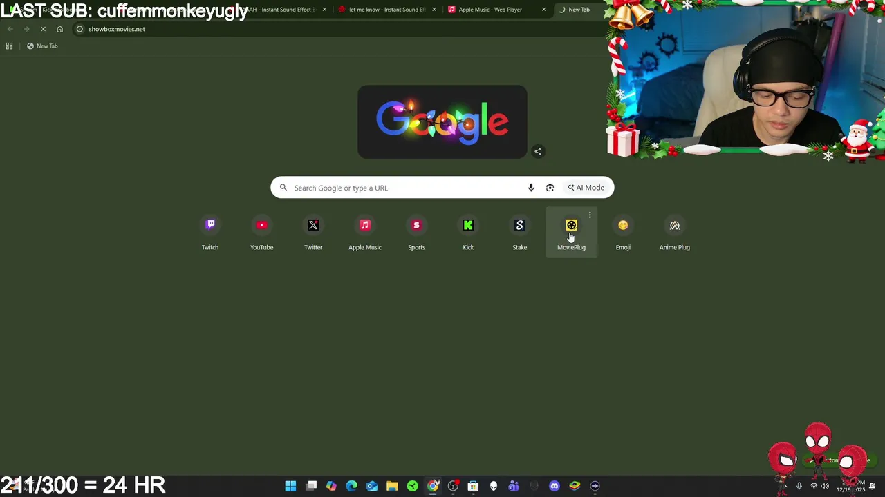885x497 pixels.
Task: Open the Windows Start menu
Action: 290,486
